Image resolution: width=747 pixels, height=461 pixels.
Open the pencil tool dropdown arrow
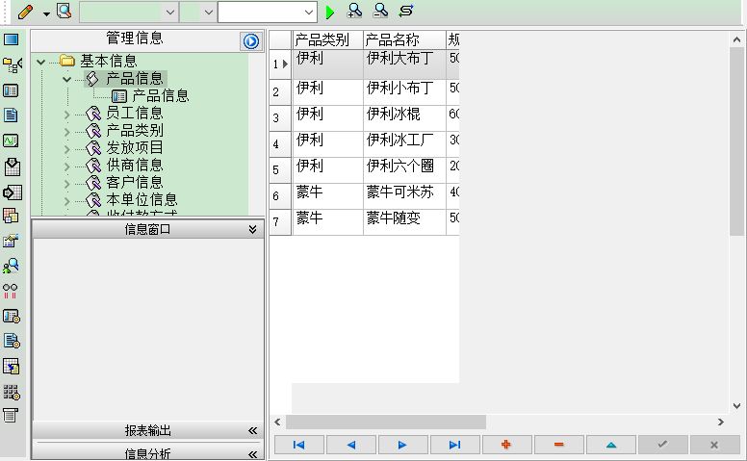(46, 13)
